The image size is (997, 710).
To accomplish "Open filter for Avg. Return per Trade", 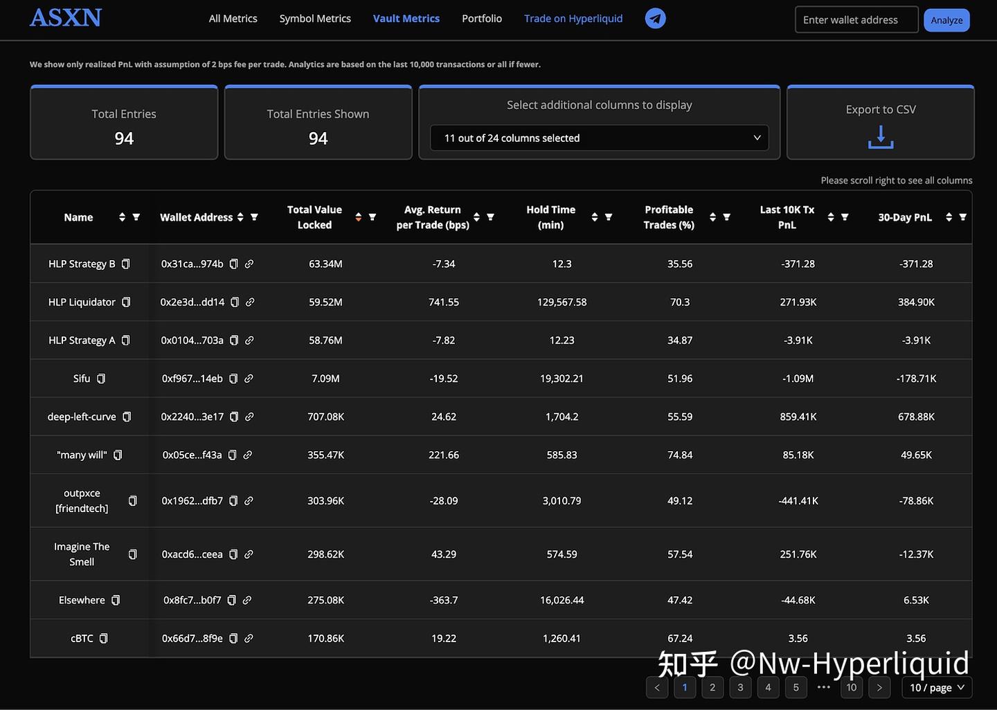I will coord(490,217).
